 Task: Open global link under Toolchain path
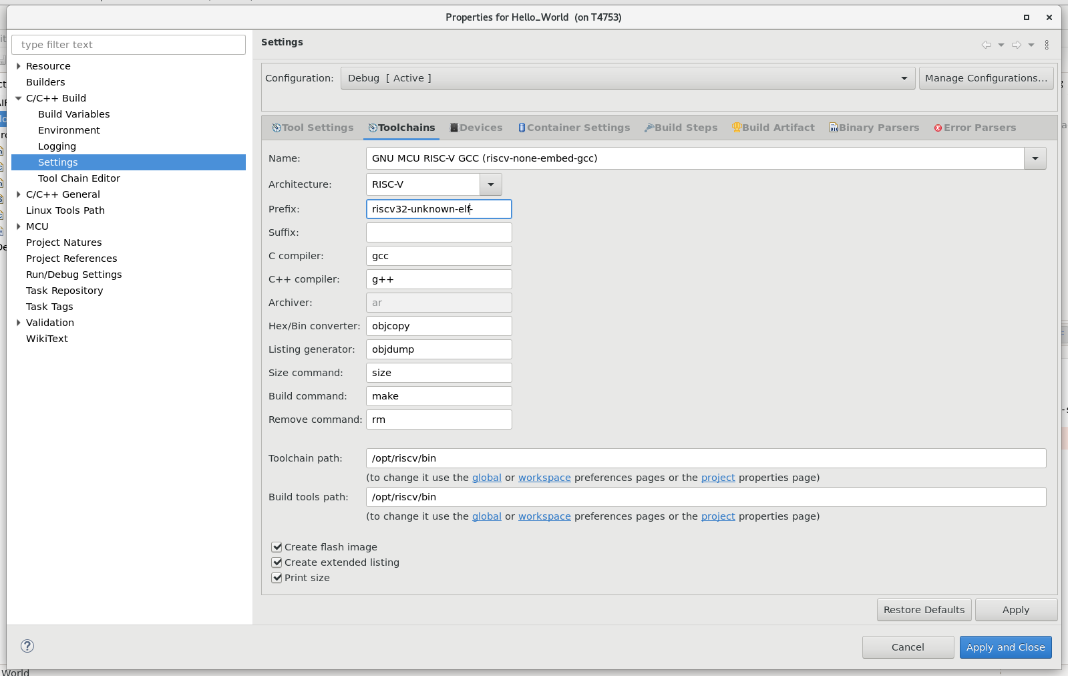pos(487,478)
